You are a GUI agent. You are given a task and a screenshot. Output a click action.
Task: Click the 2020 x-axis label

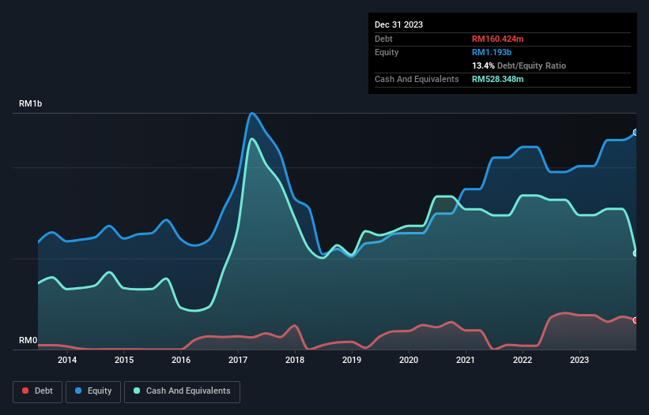coord(409,360)
